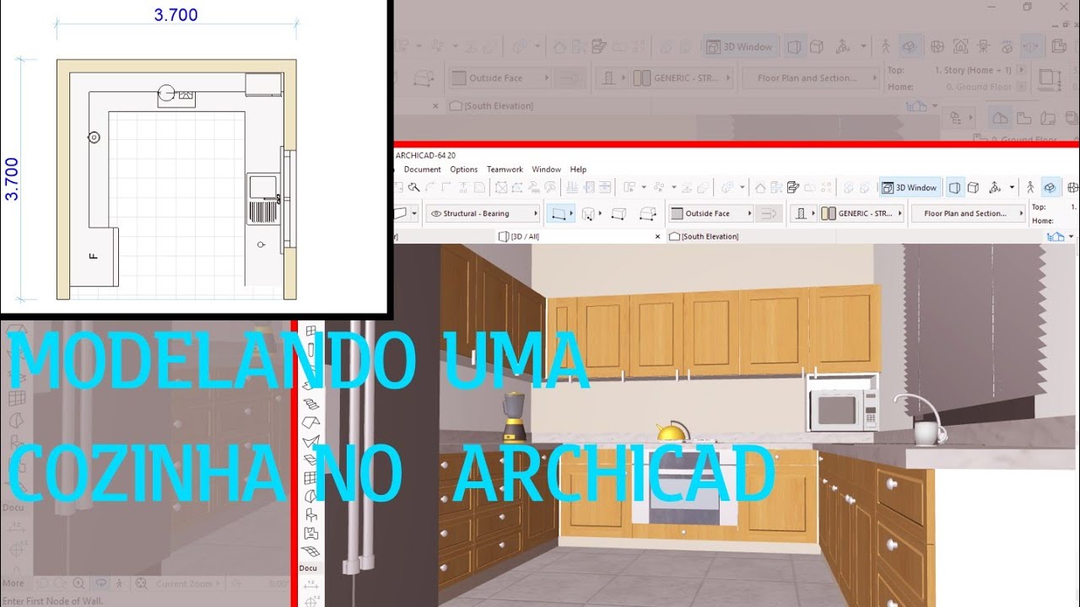This screenshot has width=1080, height=607.
Task: Activate Explore walk mode in front window
Action: [1030, 187]
